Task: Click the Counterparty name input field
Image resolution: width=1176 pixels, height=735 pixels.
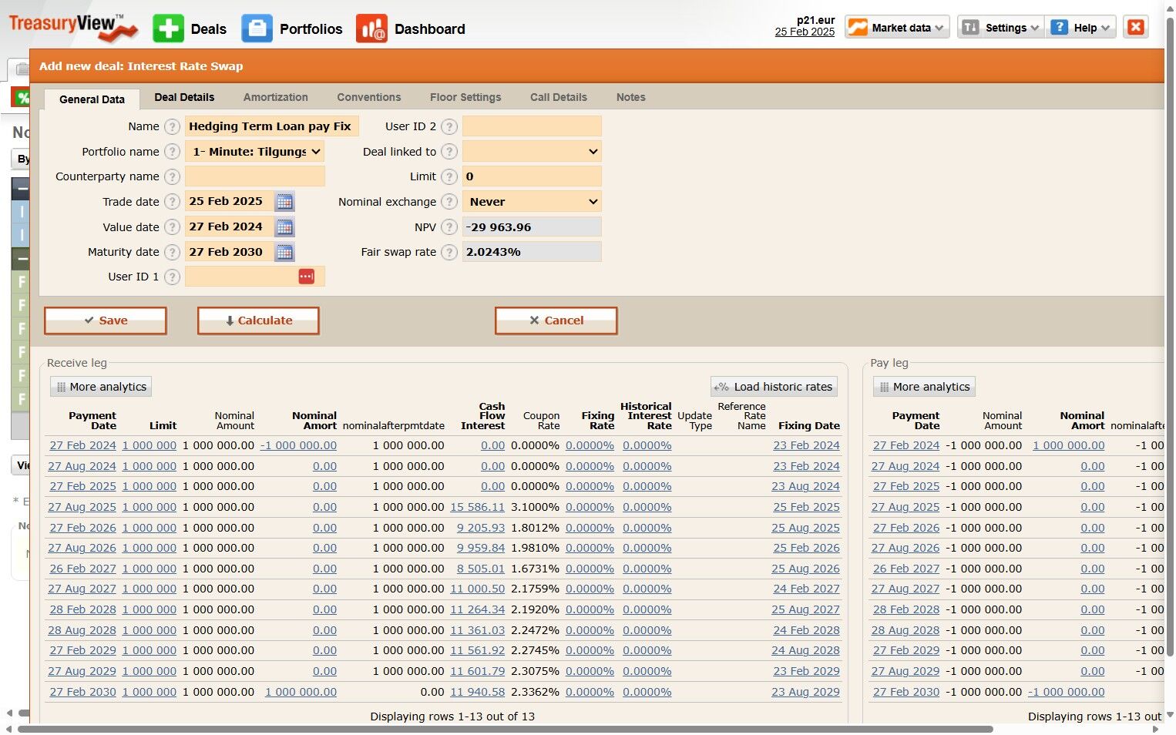Action: pyautogui.click(x=255, y=176)
